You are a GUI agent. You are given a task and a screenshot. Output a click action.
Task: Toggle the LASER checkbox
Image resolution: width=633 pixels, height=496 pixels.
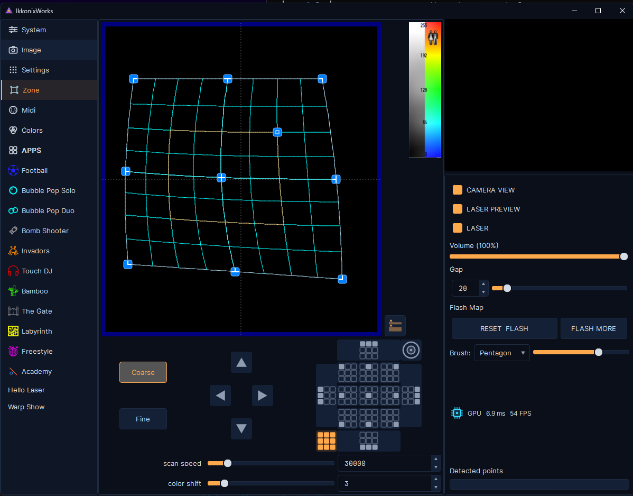pos(458,228)
